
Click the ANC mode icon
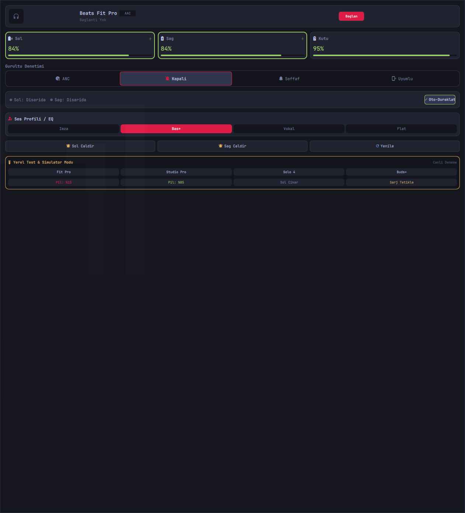point(58,79)
